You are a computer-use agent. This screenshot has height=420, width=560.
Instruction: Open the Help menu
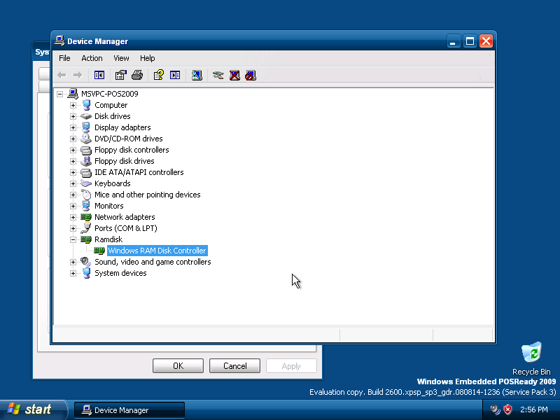(147, 58)
